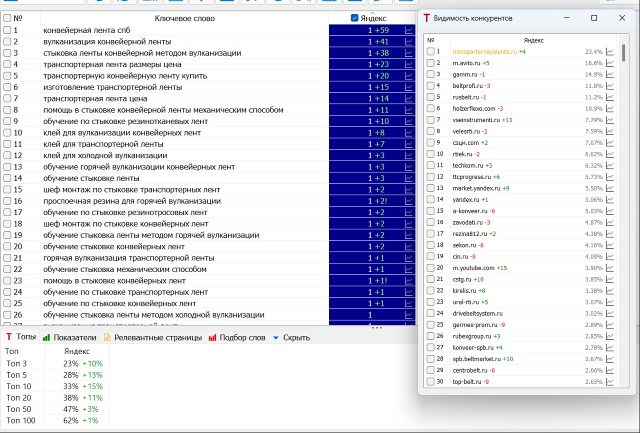Show visibility chart for transporternayalenta.ru
Viewport: 640px width, 433px height.
click(x=610, y=52)
